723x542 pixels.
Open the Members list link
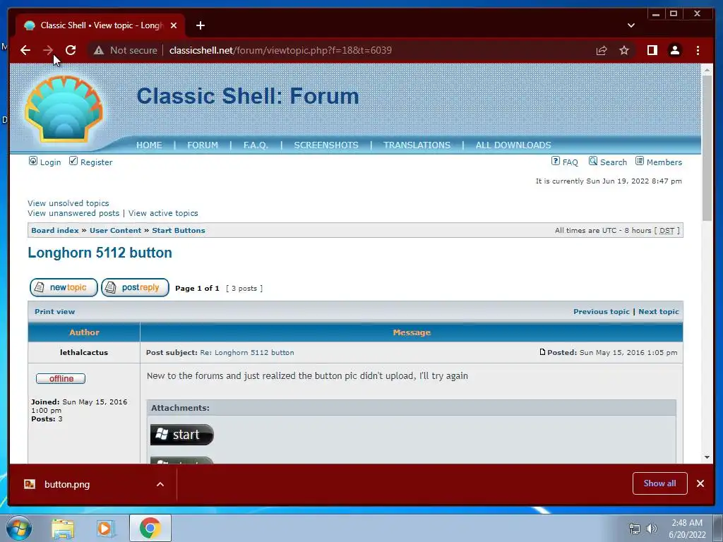664,162
